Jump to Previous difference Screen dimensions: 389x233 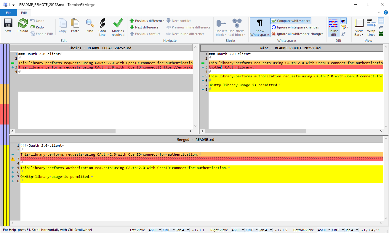pos(147,21)
